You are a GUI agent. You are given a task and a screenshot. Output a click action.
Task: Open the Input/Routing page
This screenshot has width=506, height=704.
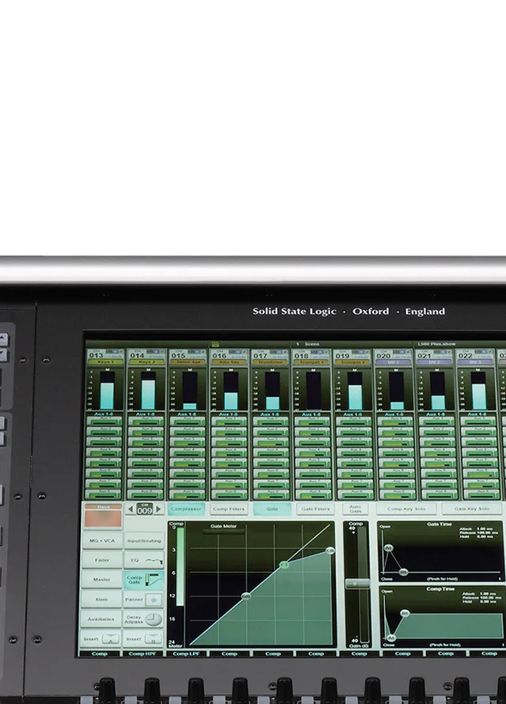tap(144, 541)
